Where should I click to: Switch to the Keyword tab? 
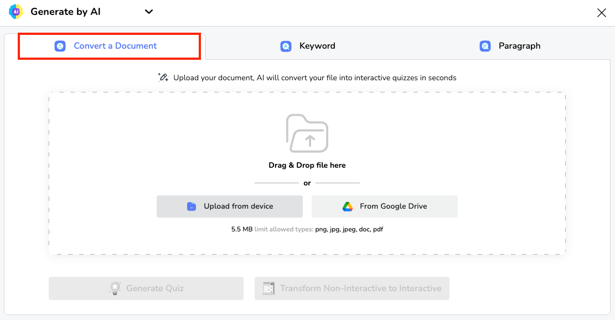point(307,46)
